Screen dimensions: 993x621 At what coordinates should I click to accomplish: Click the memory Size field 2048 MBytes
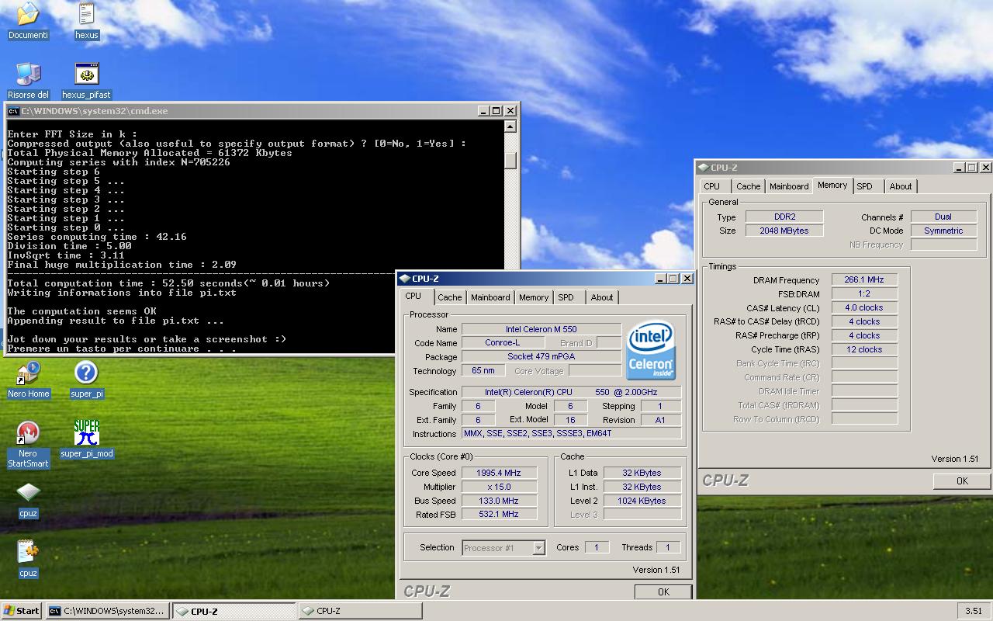pos(784,231)
